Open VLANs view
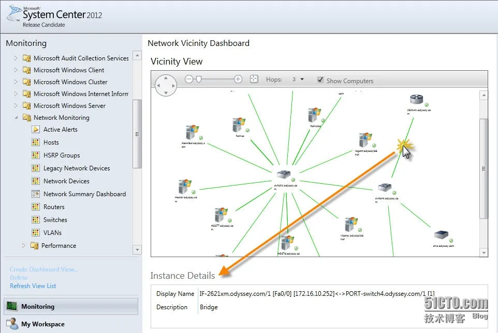This screenshot has height=333, width=498. (x=52, y=232)
